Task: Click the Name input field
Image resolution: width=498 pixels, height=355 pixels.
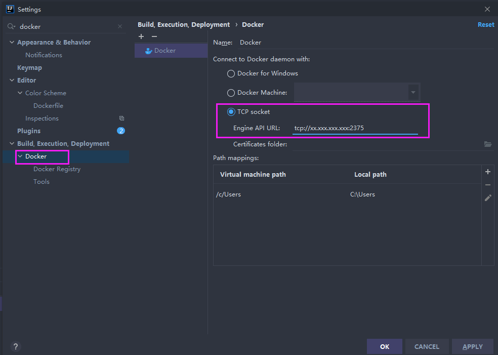Action: (x=366, y=42)
